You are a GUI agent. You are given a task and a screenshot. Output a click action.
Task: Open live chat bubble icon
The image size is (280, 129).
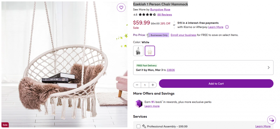[271, 120]
